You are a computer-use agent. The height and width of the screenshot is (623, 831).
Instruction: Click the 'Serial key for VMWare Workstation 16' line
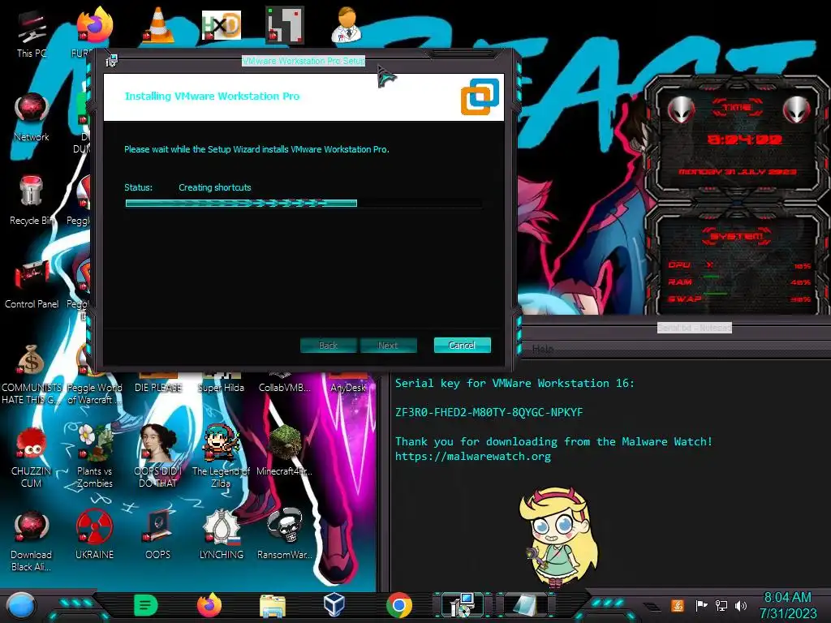[x=515, y=383]
